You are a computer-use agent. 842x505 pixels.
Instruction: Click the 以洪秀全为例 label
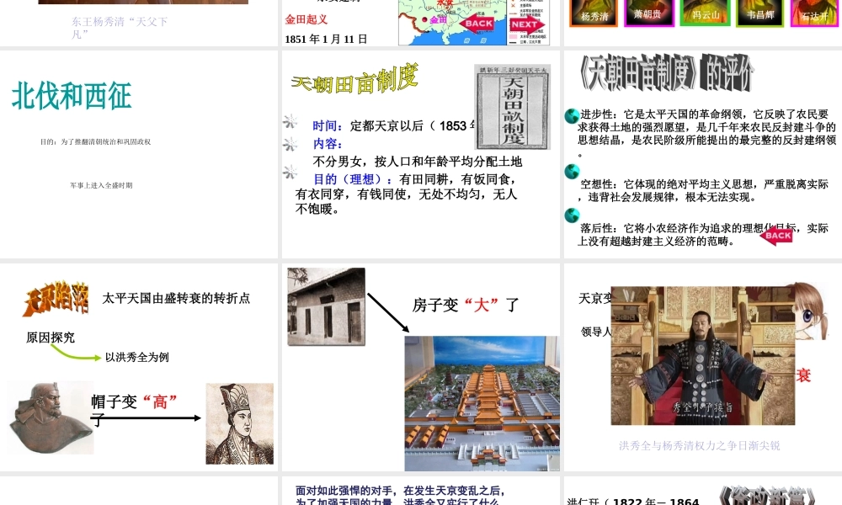[137, 358]
